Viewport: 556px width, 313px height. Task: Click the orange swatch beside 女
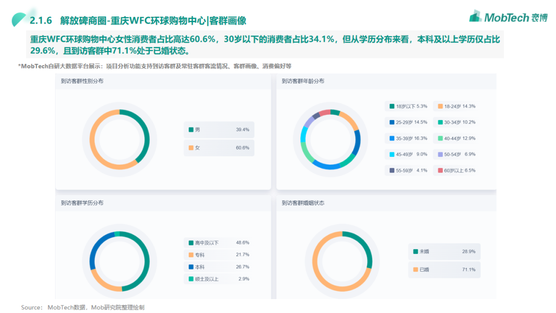191,148
